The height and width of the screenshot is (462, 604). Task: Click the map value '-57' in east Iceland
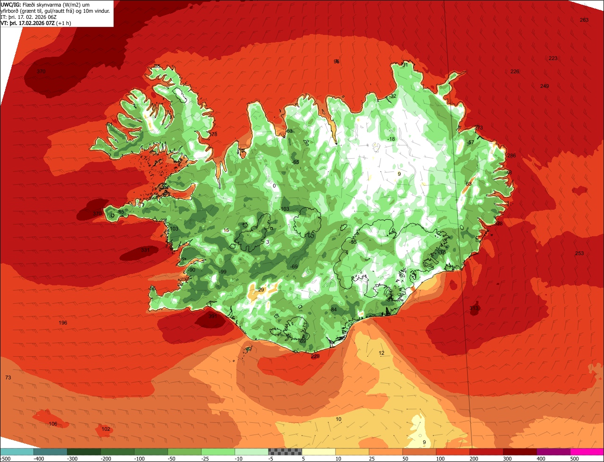click(470, 142)
